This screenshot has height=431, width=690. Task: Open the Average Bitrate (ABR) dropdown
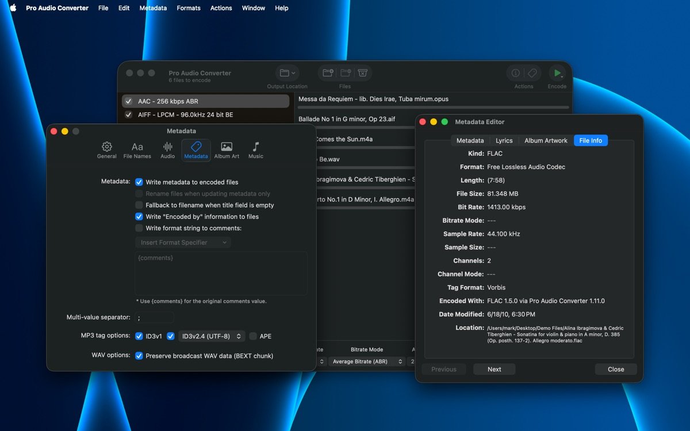[366, 361]
